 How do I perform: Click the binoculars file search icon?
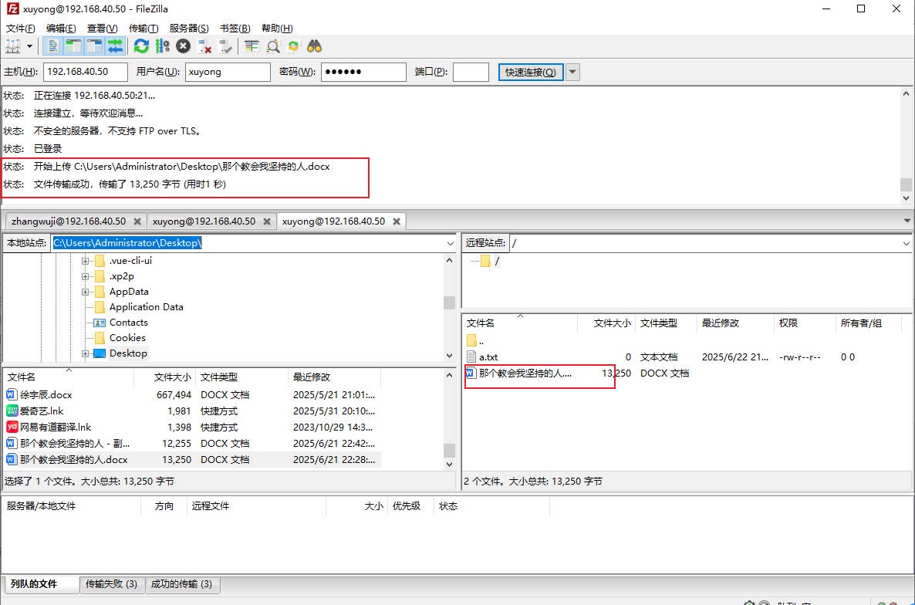pos(314,46)
